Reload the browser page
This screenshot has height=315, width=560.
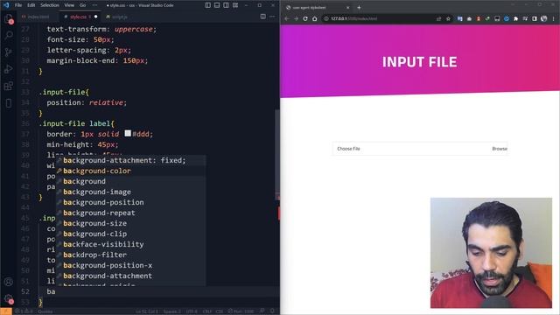coord(305,18)
